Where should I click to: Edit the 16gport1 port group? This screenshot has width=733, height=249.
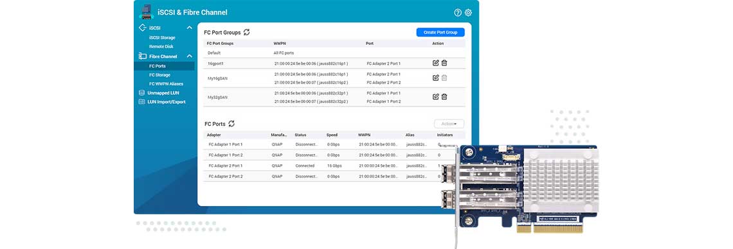point(436,63)
